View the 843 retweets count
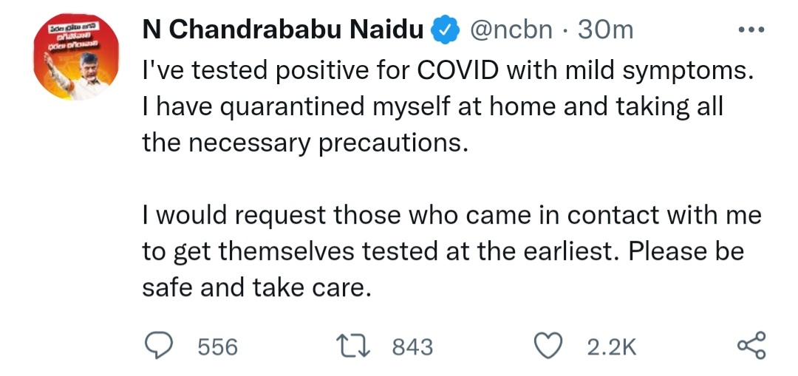This screenshot has height=376, width=798. tap(412, 346)
